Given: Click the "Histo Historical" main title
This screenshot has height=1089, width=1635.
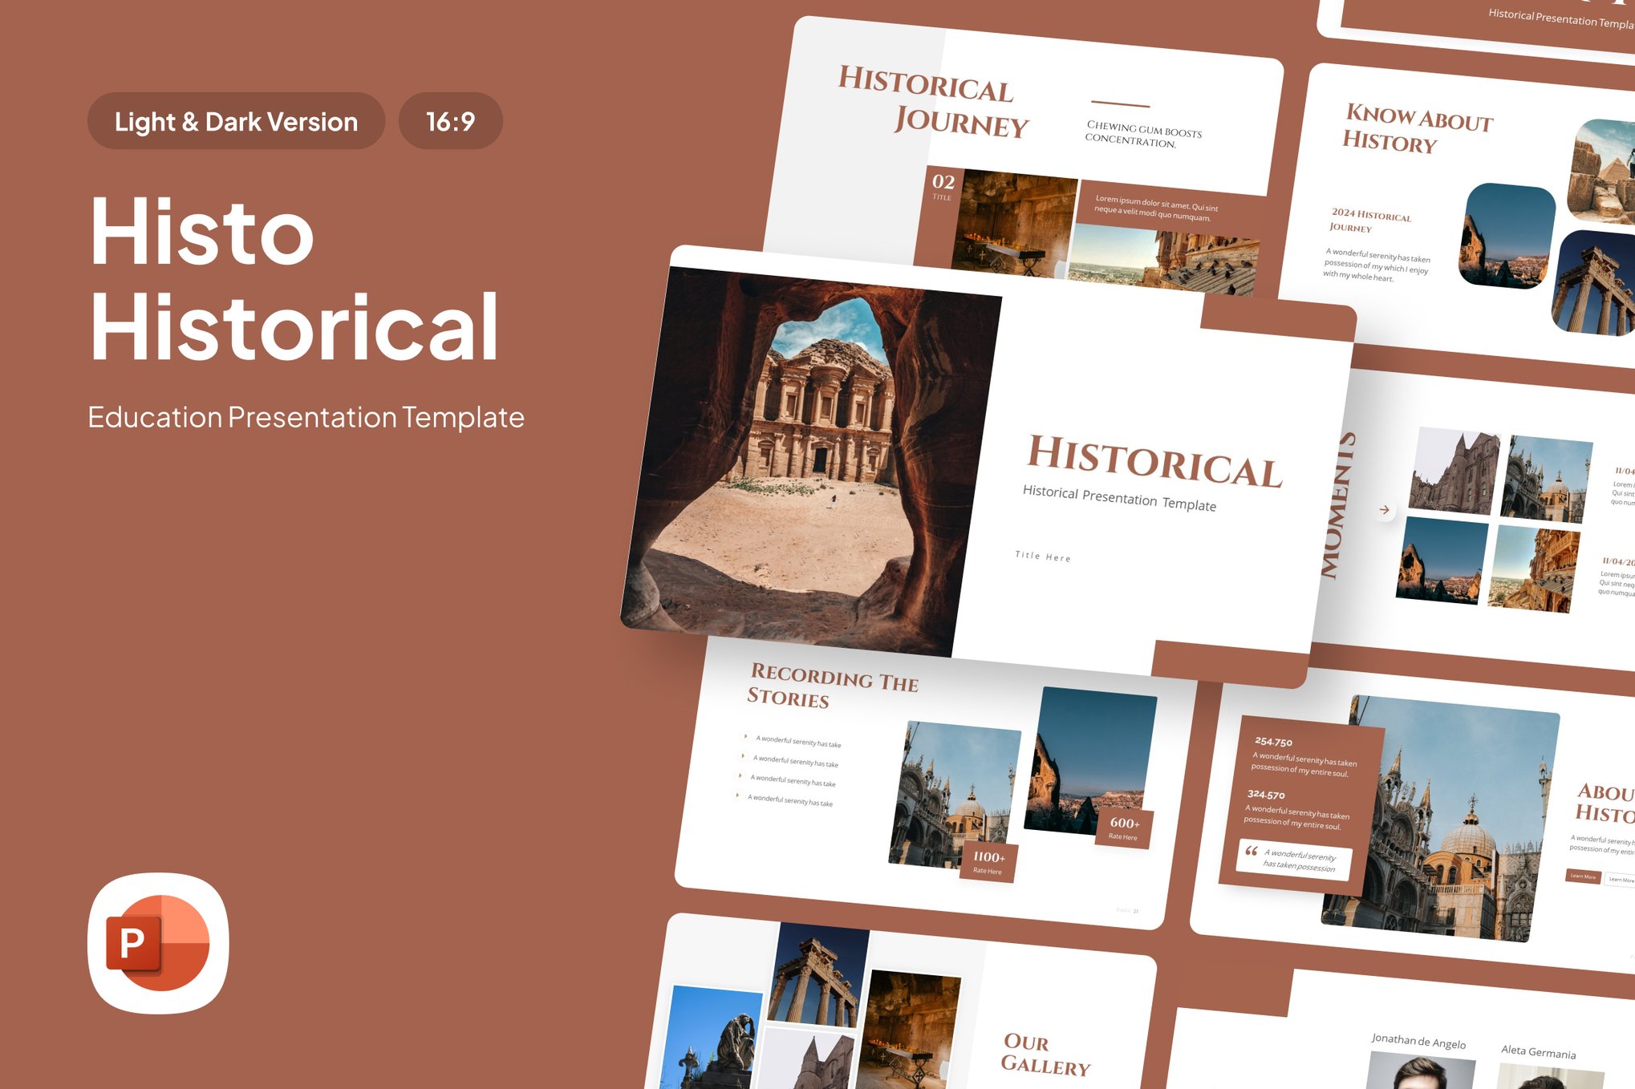Looking at the screenshot, I should (x=294, y=279).
